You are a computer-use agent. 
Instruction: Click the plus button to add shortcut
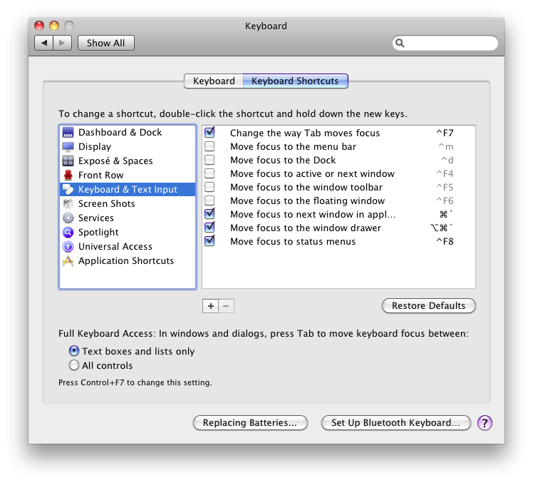[210, 306]
